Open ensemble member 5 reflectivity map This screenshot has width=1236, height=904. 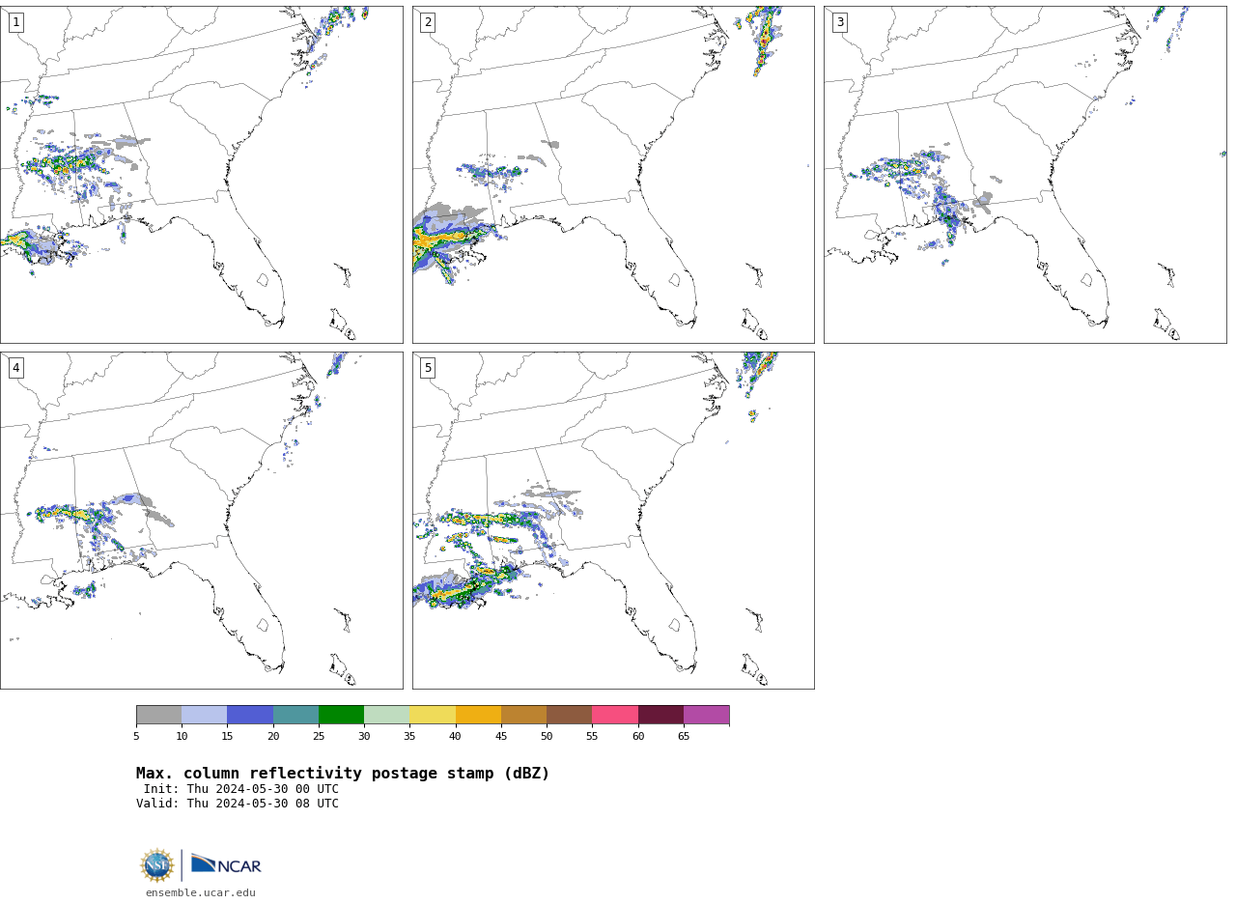(x=613, y=521)
